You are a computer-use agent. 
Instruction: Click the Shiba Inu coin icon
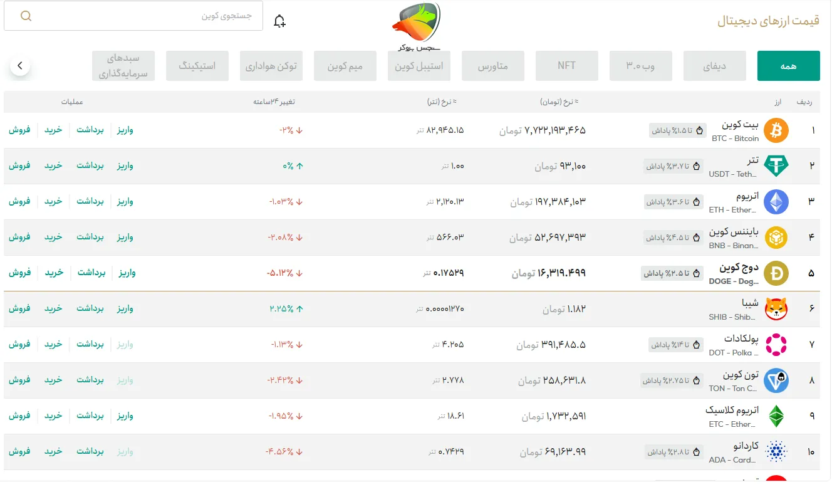(776, 308)
